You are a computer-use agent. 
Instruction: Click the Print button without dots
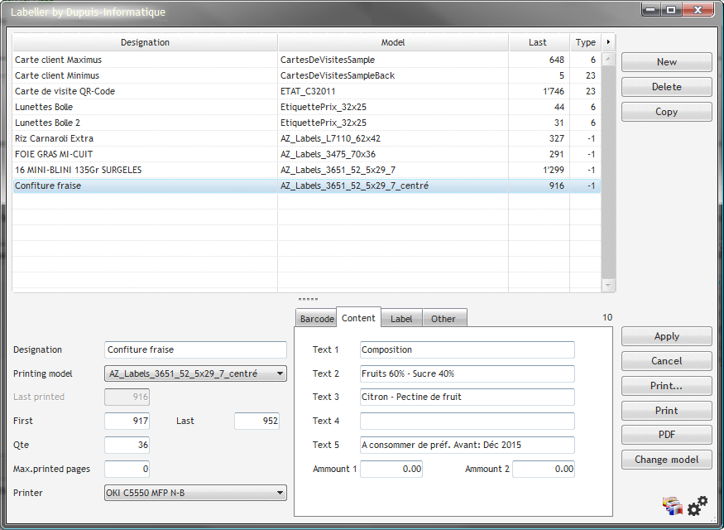(666, 410)
